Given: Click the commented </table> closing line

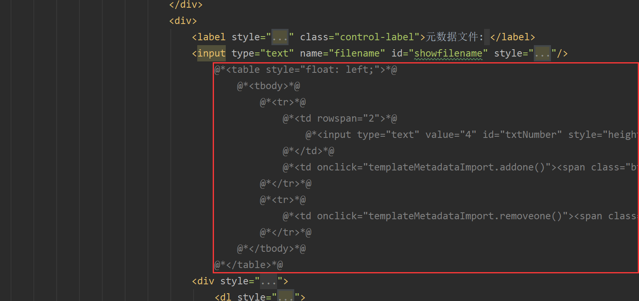Looking at the screenshot, I should [249, 265].
